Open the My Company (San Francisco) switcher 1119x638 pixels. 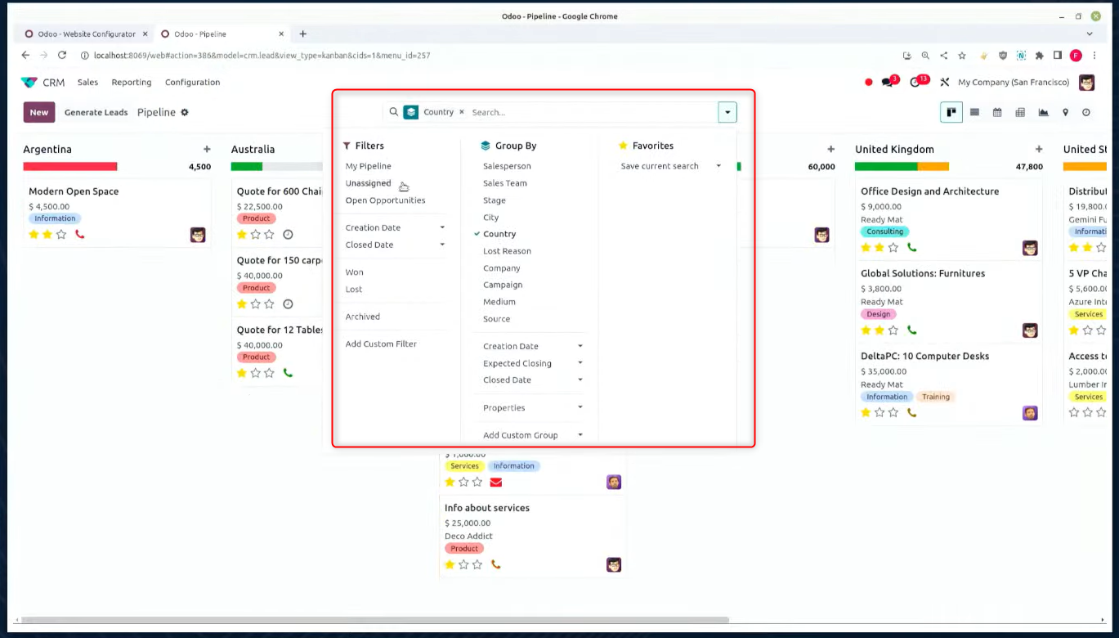[x=1014, y=83]
